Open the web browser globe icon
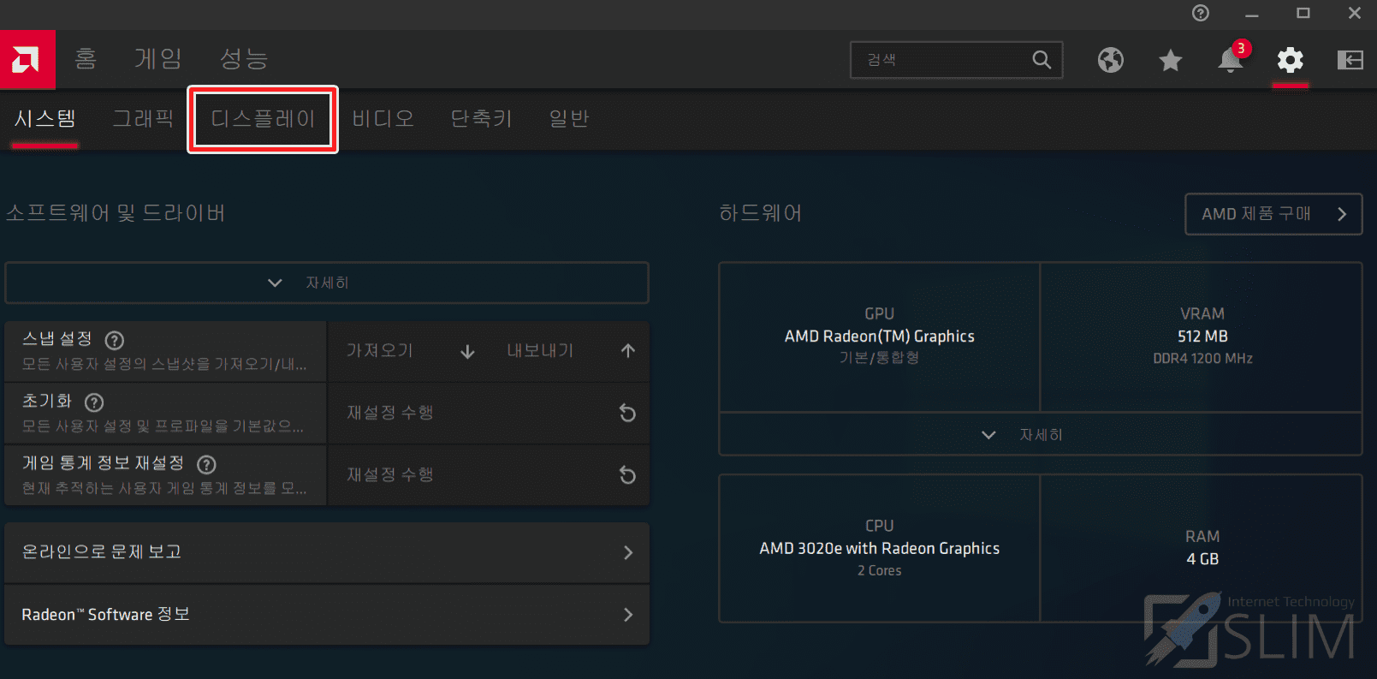This screenshot has height=679, width=1377. pyautogui.click(x=1111, y=60)
